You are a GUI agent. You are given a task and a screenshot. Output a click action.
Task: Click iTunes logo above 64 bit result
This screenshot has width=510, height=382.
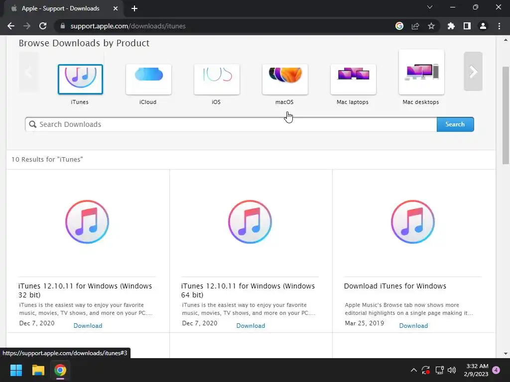pyautogui.click(x=250, y=222)
